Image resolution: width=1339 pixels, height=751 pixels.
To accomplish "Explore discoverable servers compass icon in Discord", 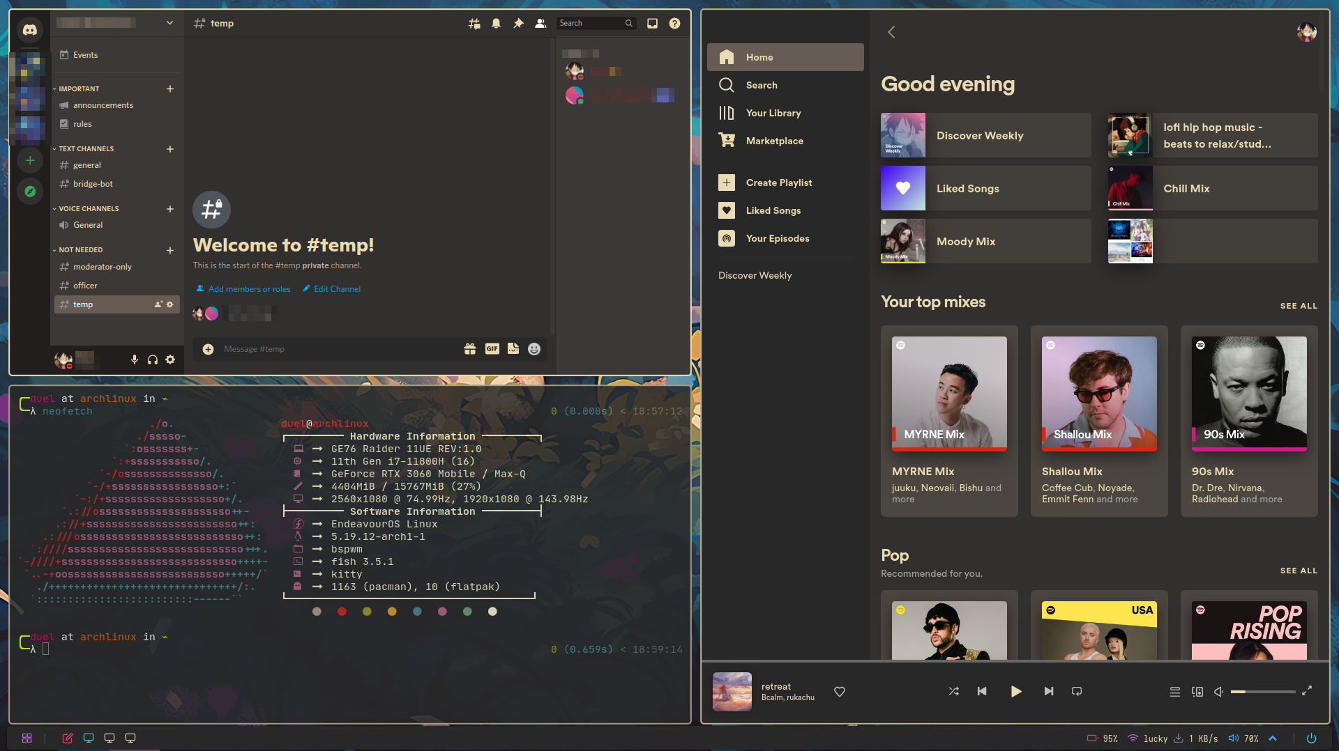I will 29,192.
